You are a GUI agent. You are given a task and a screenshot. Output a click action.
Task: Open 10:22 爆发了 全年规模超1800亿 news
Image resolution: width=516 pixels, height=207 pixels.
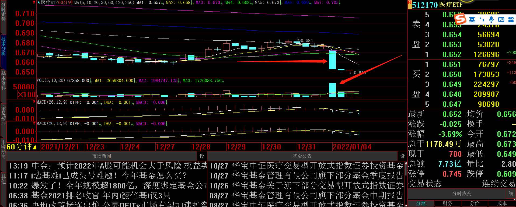(108, 186)
